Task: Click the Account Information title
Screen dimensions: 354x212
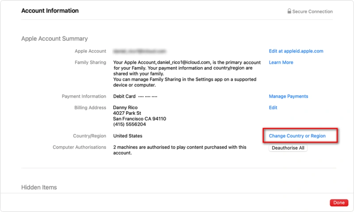Action: (50, 11)
